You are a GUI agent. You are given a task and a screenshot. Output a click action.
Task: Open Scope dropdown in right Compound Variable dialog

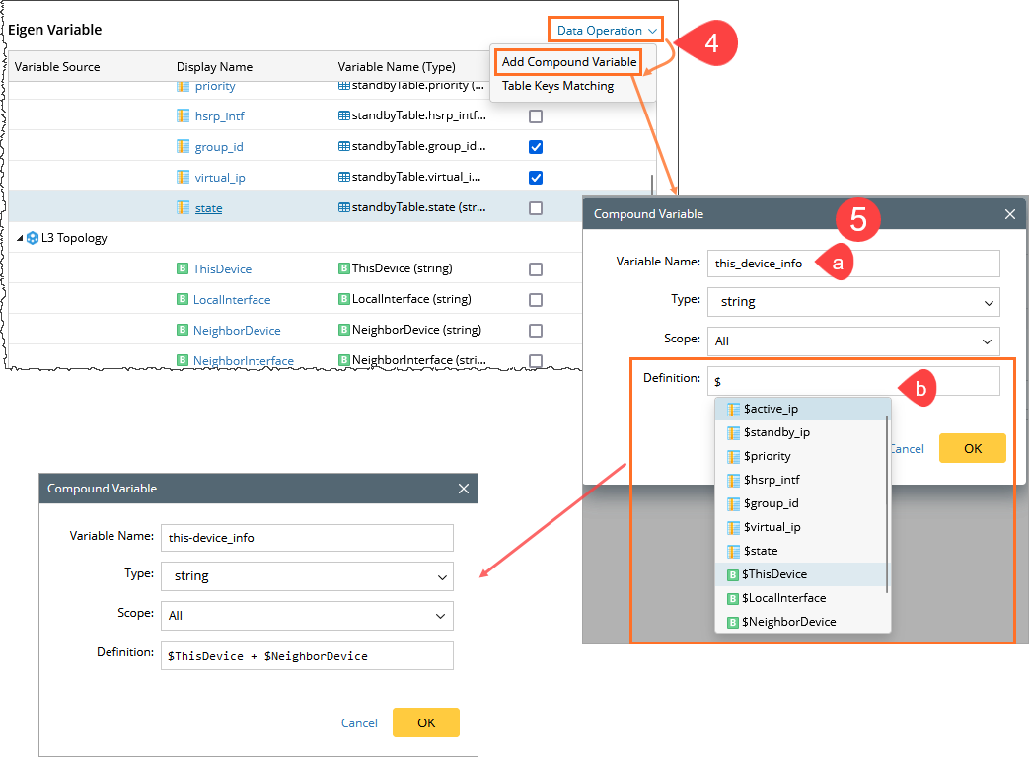853,341
